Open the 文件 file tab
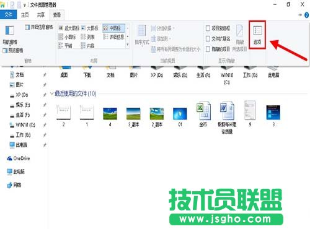Viewport: 310px width, 229px height. click(8, 15)
